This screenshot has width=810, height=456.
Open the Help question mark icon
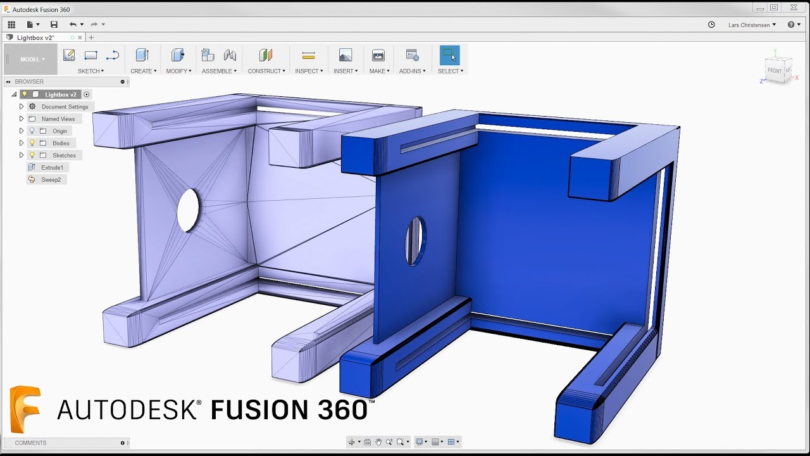(791, 25)
